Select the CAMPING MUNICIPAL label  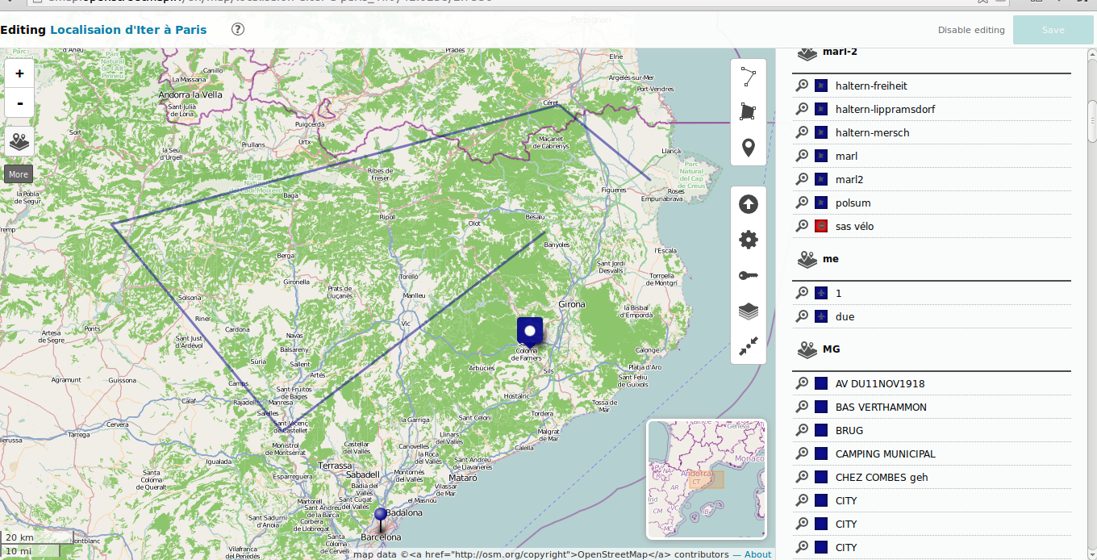(886, 453)
